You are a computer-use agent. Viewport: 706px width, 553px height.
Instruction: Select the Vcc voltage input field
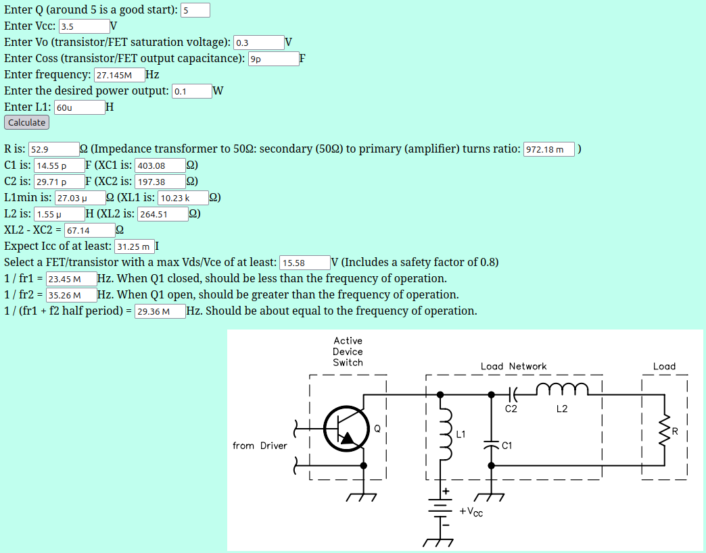coord(84,26)
